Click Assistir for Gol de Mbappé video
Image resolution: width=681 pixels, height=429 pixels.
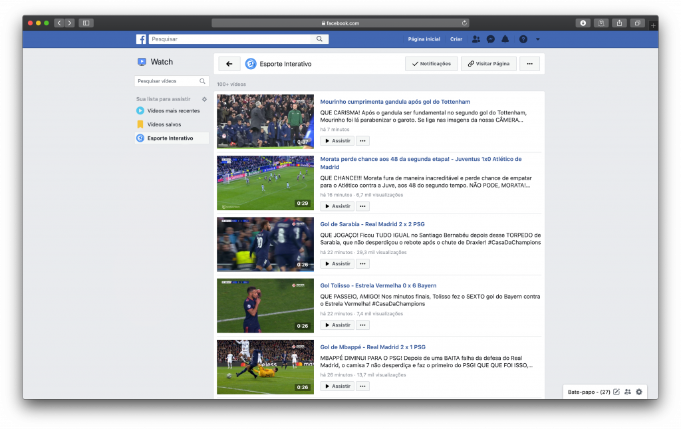coord(337,386)
